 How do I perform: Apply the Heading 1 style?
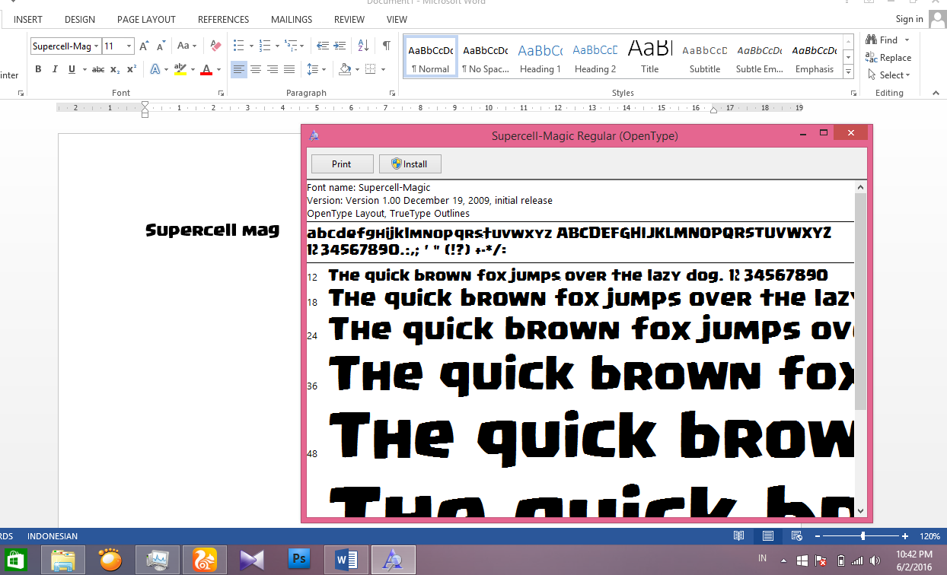click(540, 57)
